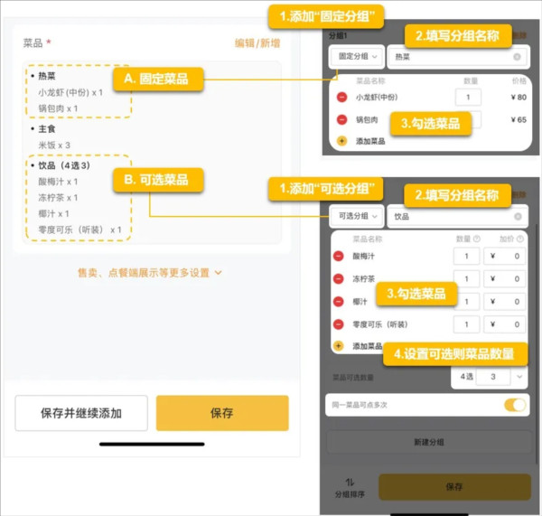Expand the 4选3 quantity dropdown arrow

pos(519,377)
